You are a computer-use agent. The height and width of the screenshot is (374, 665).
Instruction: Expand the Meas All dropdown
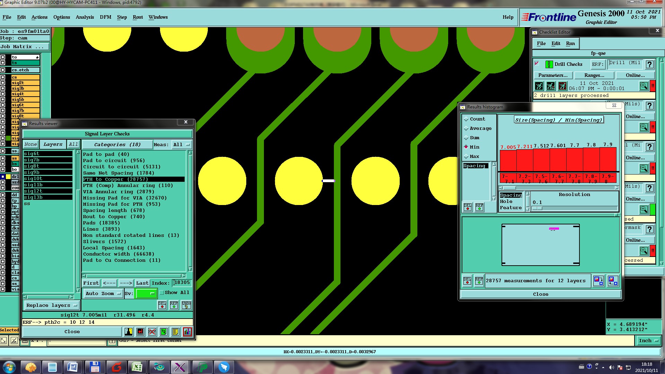click(182, 144)
